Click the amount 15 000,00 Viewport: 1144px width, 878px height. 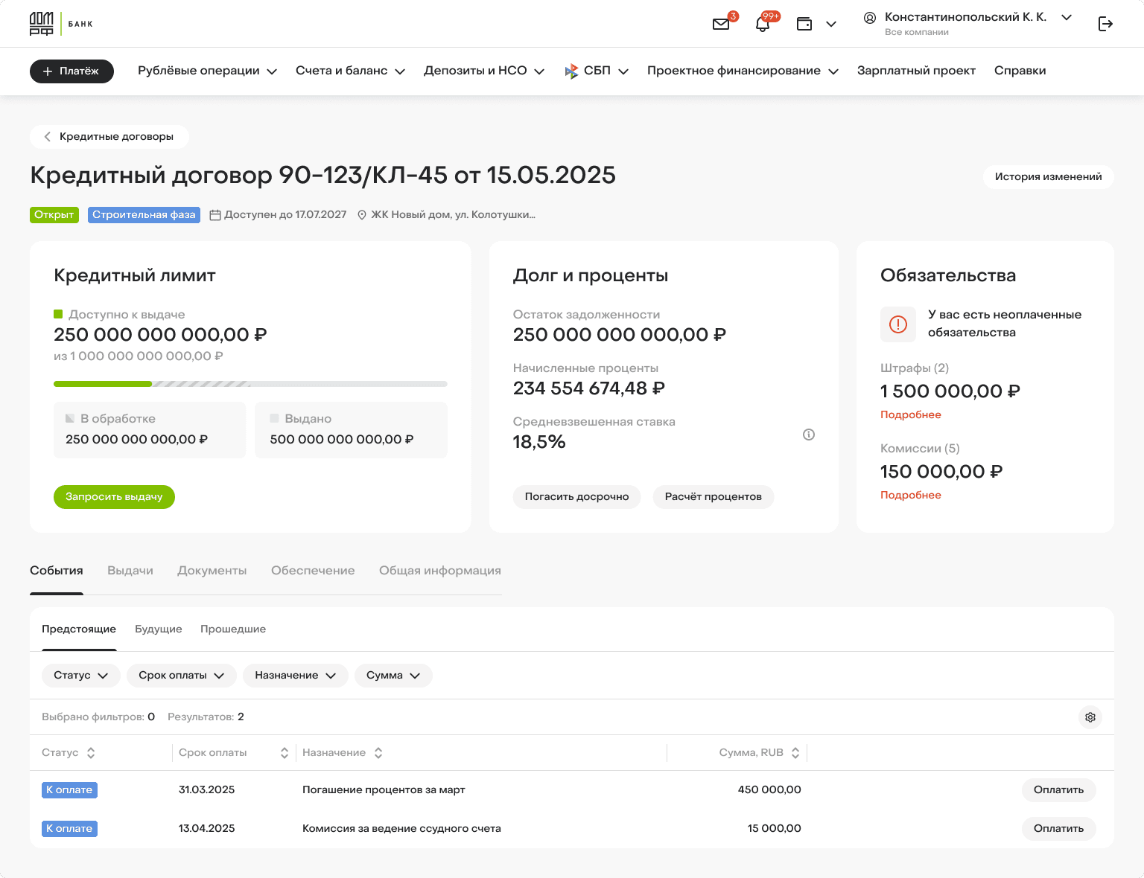pos(775,829)
